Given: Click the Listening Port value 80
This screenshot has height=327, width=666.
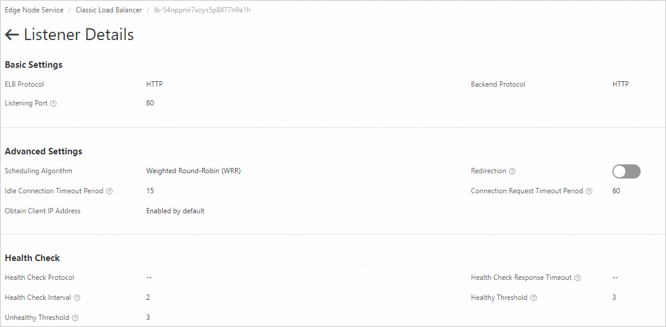Looking at the screenshot, I should [150, 103].
